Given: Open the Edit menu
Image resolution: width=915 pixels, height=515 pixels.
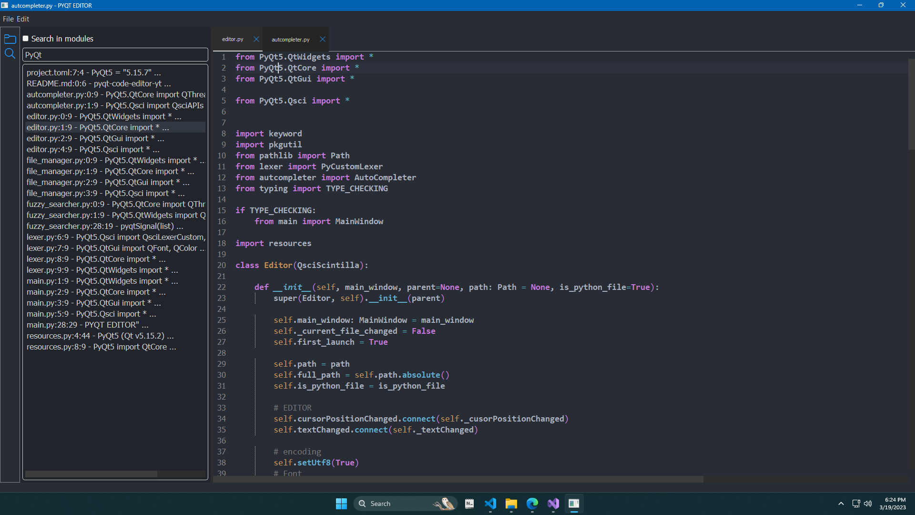Looking at the screenshot, I should click(23, 19).
